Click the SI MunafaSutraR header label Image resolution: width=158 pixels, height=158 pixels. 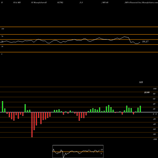tap(39, 3)
